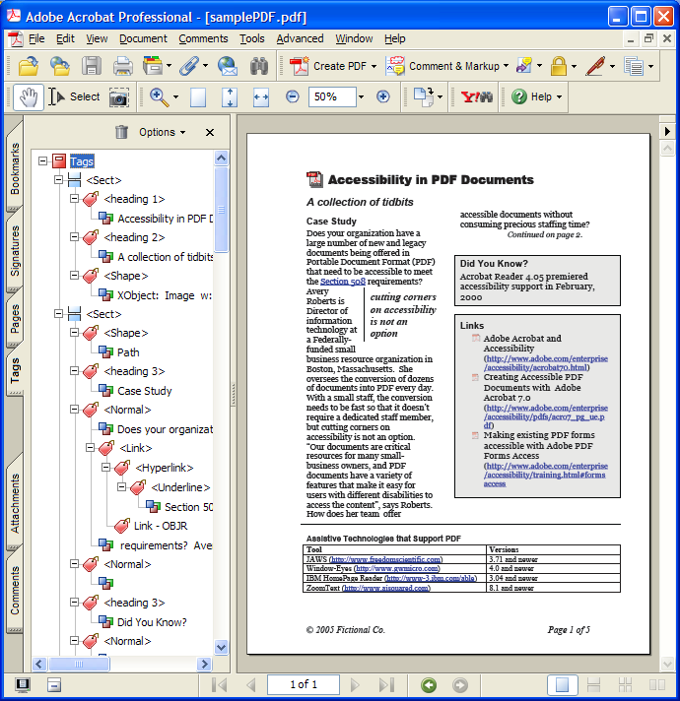Image resolution: width=680 pixels, height=701 pixels.
Task: Open a file with the folder icon
Action: [x=29, y=66]
